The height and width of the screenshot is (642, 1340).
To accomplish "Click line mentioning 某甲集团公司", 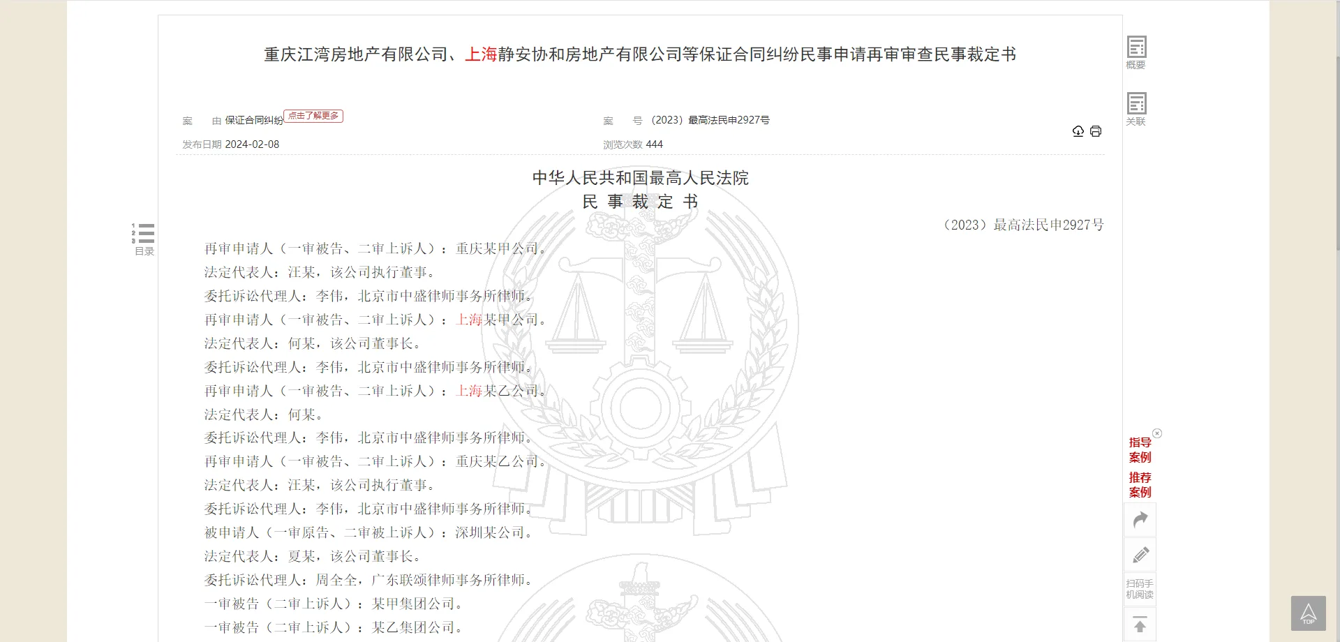I will [334, 604].
